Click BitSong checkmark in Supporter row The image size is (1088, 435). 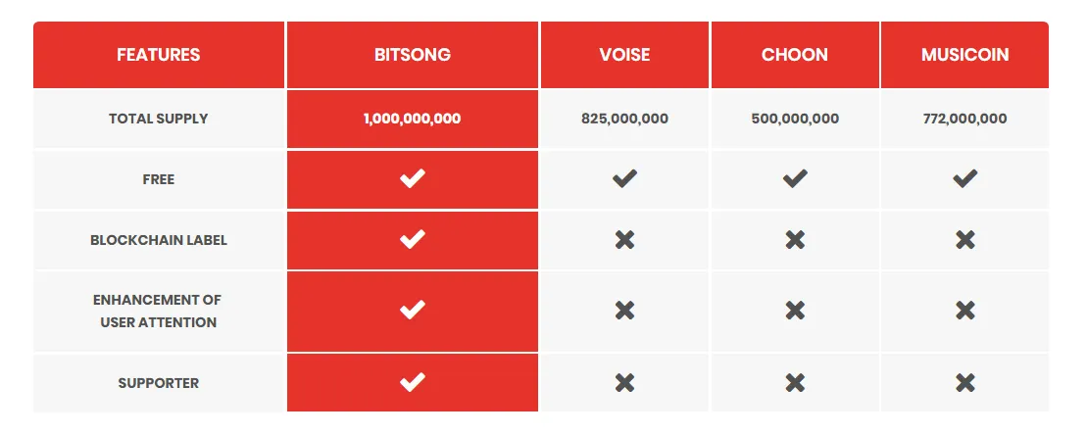pos(412,382)
